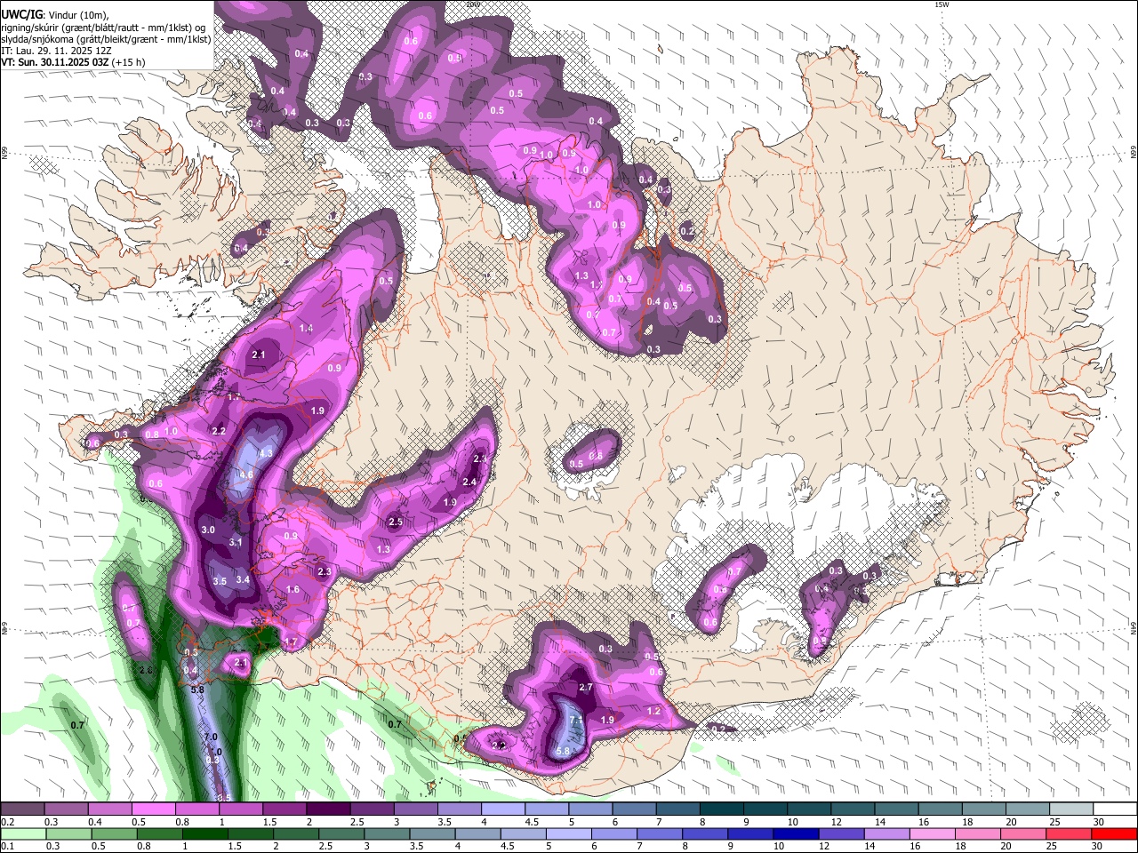Click the "slydda/snjókoma (grátt/bleikt/grænt - mm/1klst)" line
1138x853 pixels.
tap(106, 39)
